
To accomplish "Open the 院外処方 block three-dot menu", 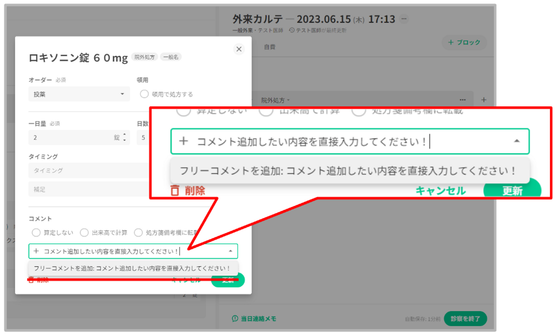I will point(463,100).
